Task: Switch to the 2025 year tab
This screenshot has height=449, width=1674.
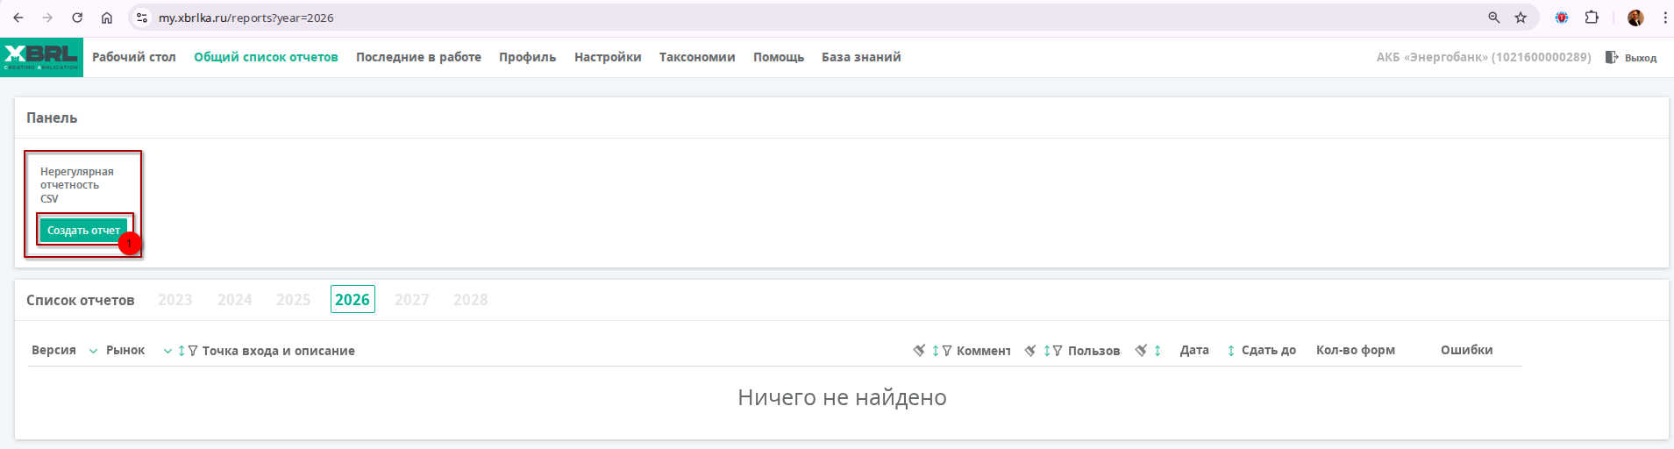Action: pyautogui.click(x=293, y=300)
